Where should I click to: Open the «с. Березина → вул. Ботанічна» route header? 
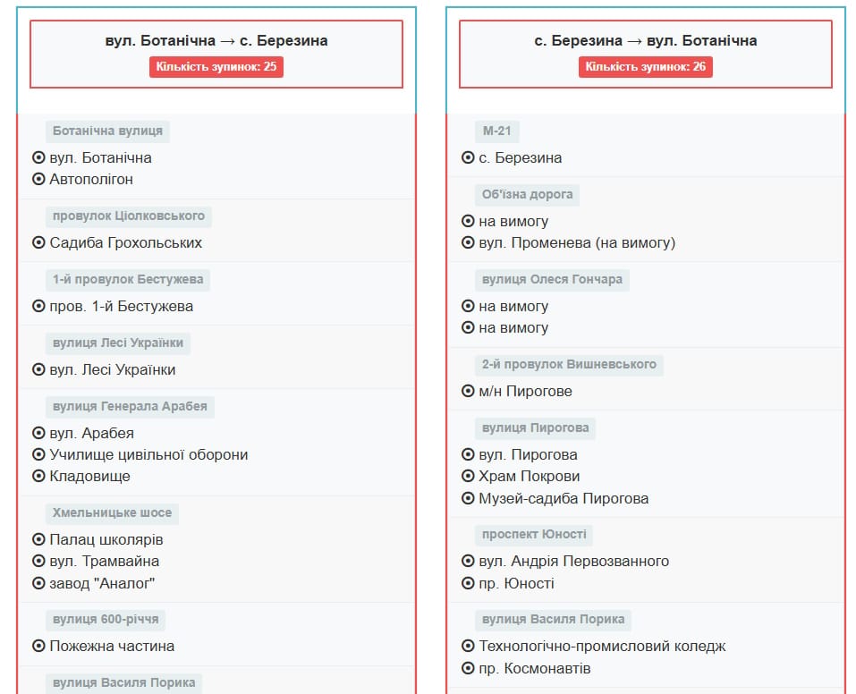[645, 40]
